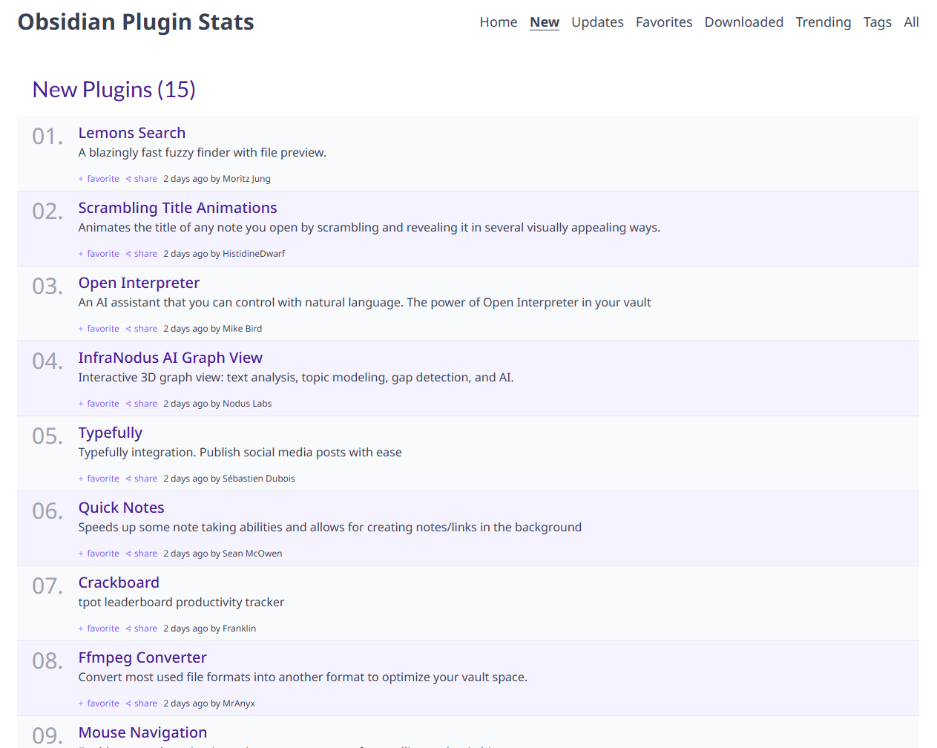Favorite the Ffmpeg Converter plugin
The height and width of the screenshot is (748, 937).
[x=99, y=703]
